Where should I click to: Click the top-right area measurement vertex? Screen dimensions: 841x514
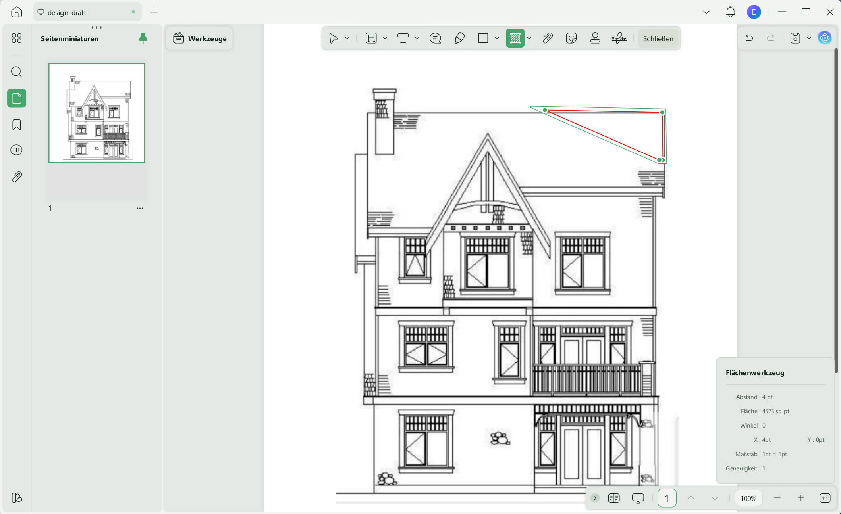tap(662, 113)
